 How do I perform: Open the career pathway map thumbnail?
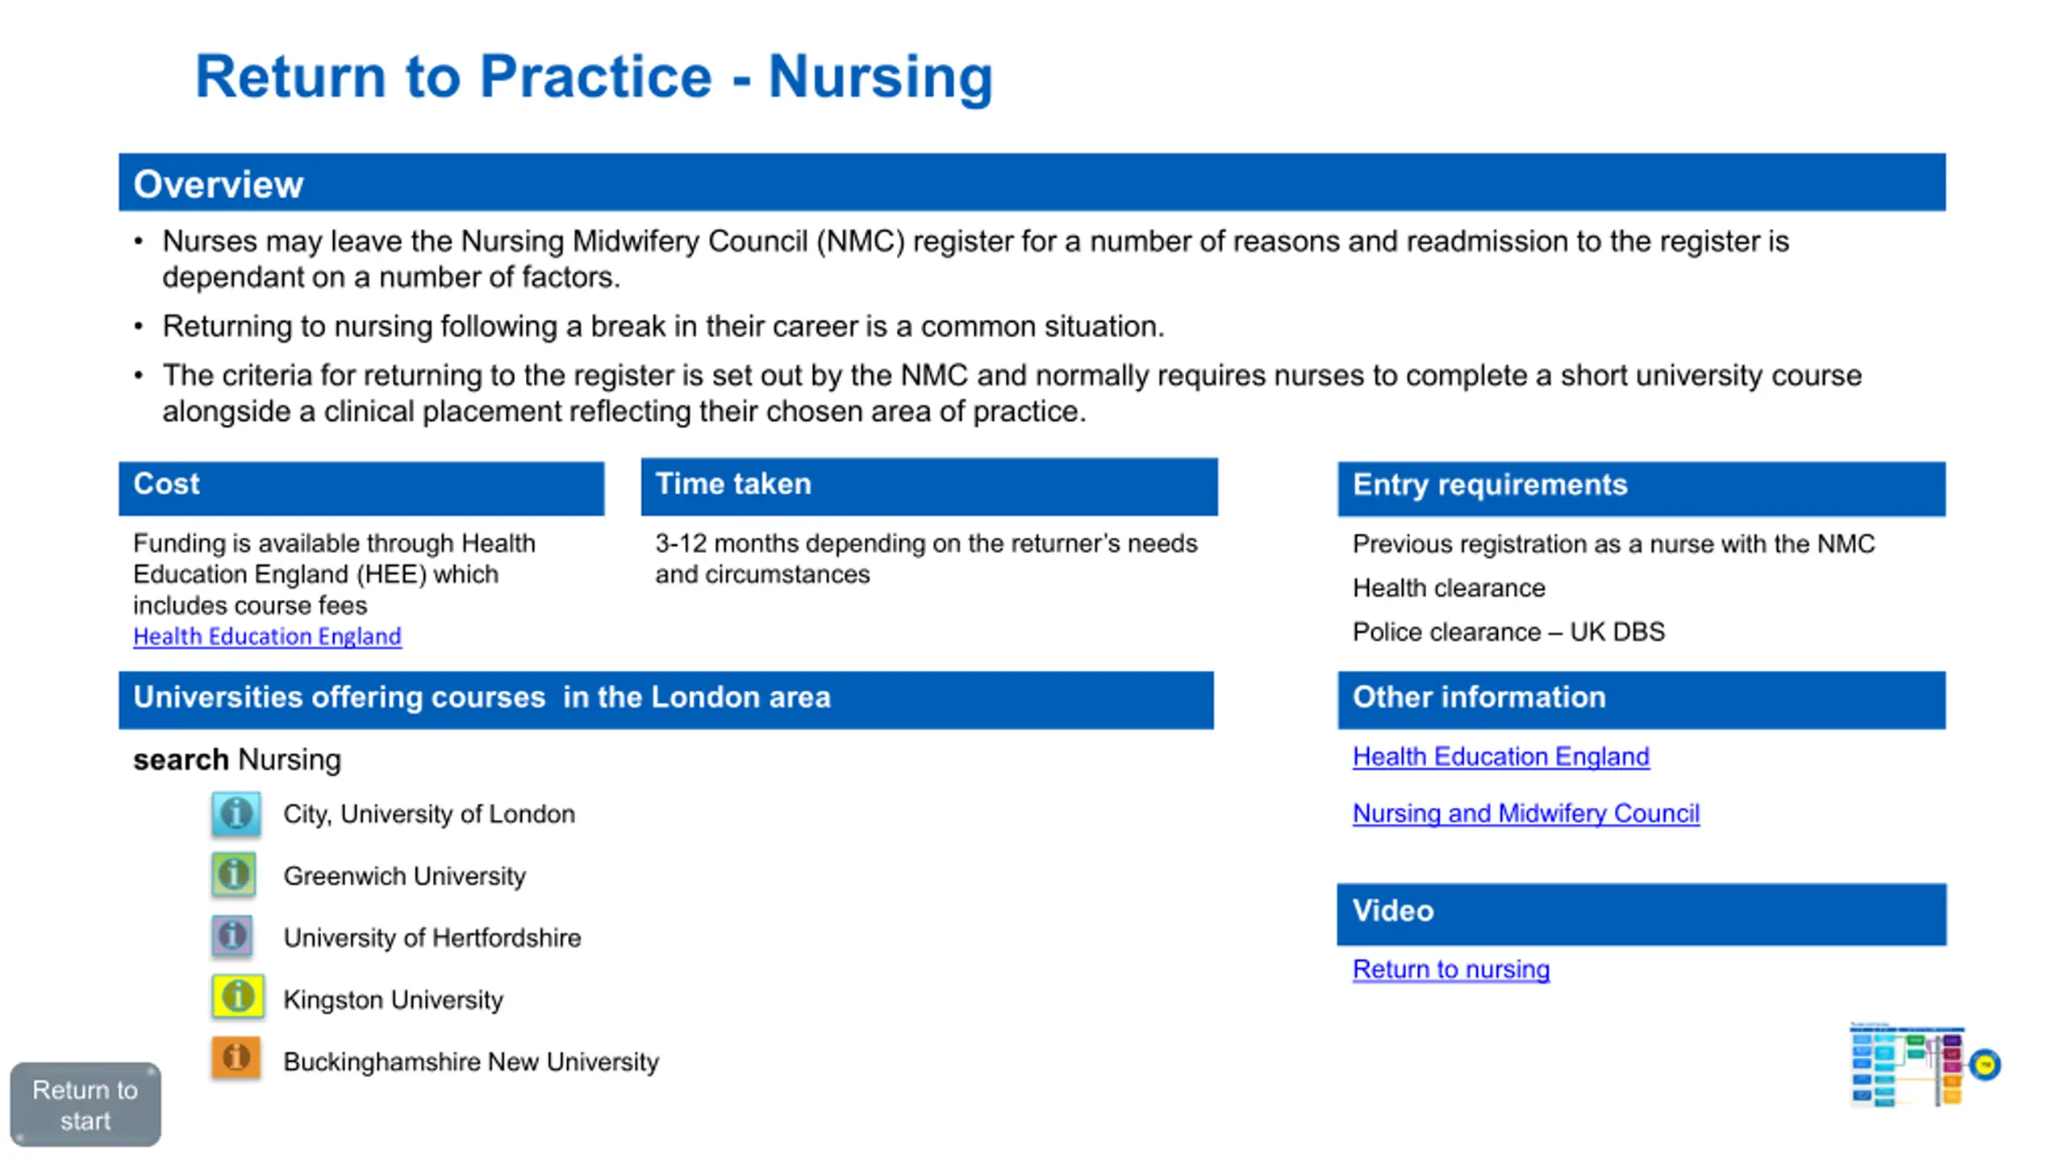[x=1907, y=1064]
